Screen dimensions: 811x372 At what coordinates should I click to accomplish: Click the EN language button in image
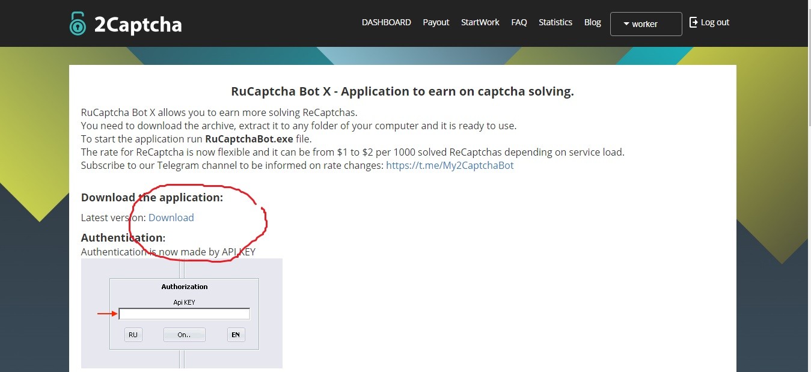click(236, 335)
